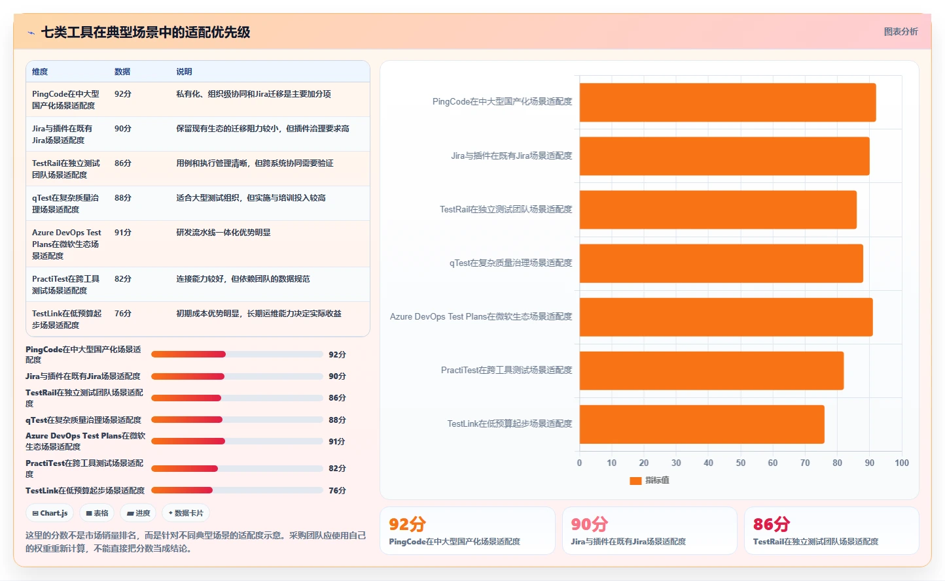Click table cell Azure DevOps Test Plans在微软生态场景适配度
The height and width of the screenshot is (581, 945).
click(x=67, y=244)
